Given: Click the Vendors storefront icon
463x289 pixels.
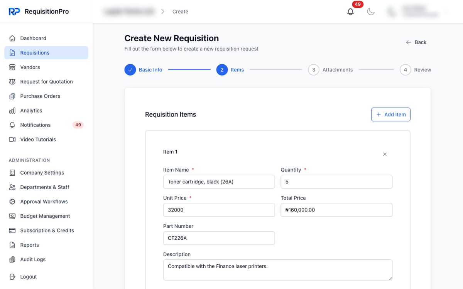Looking at the screenshot, I should coord(12,67).
